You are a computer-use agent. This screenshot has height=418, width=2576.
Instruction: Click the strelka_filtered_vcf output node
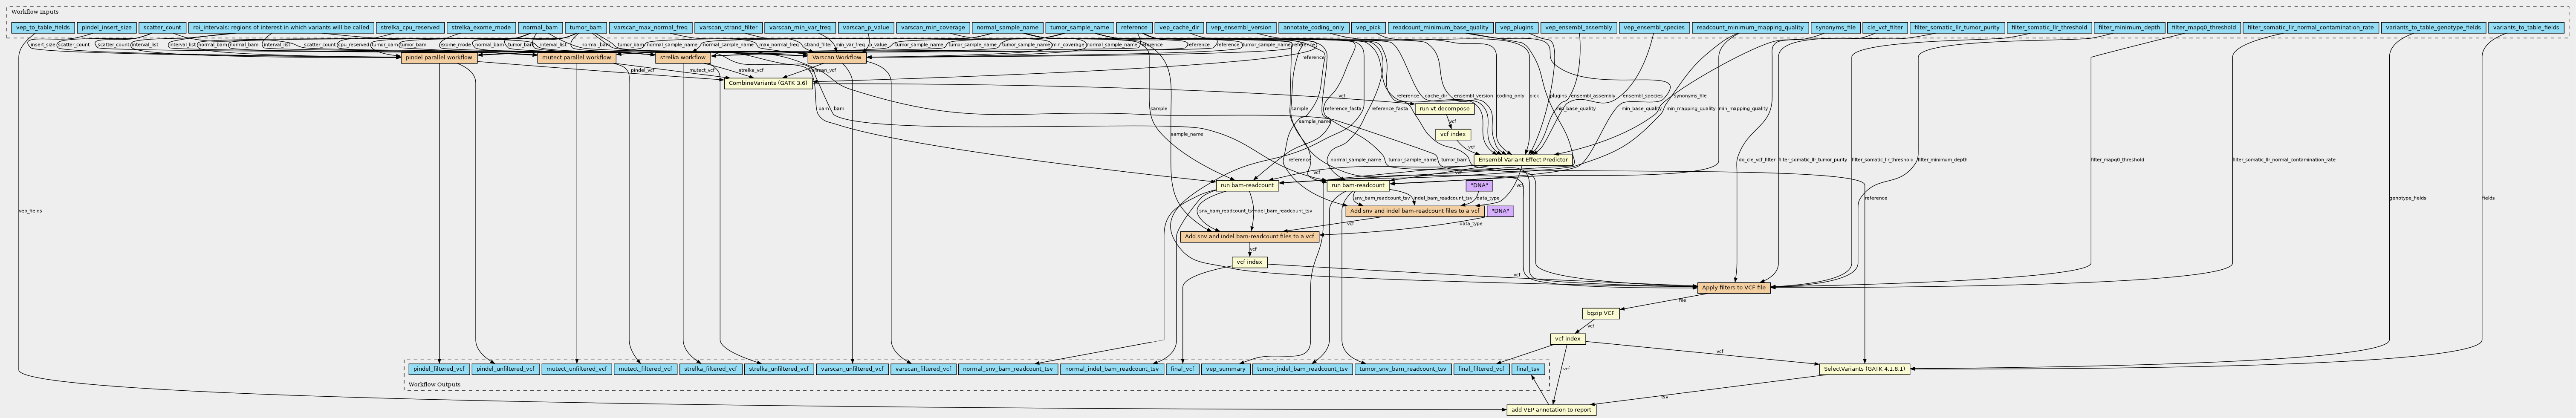click(x=711, y=369)
